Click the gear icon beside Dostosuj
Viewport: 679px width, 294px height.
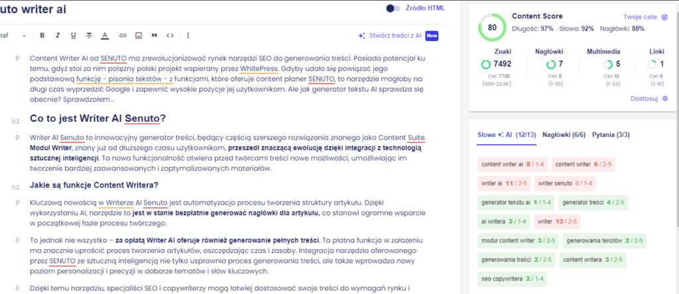[x=665, y=99]
